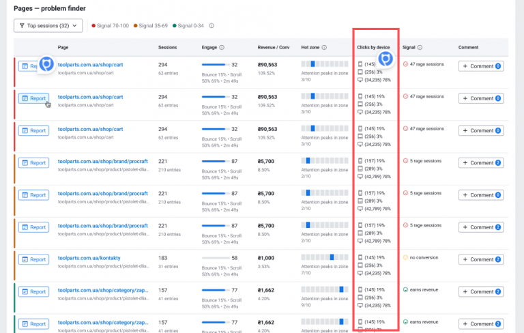Open Report for third shop/cart row
The height and width of the screenshot is (333, 524).
pyautogui.click(x=33, y=131)
